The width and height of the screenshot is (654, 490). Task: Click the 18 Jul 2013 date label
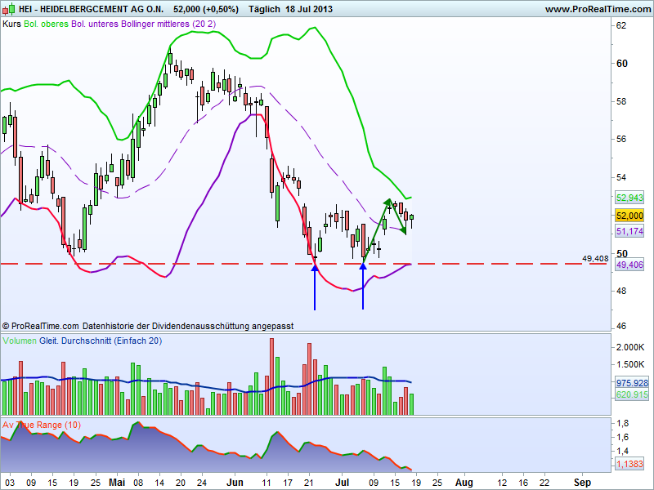[309, 9]
